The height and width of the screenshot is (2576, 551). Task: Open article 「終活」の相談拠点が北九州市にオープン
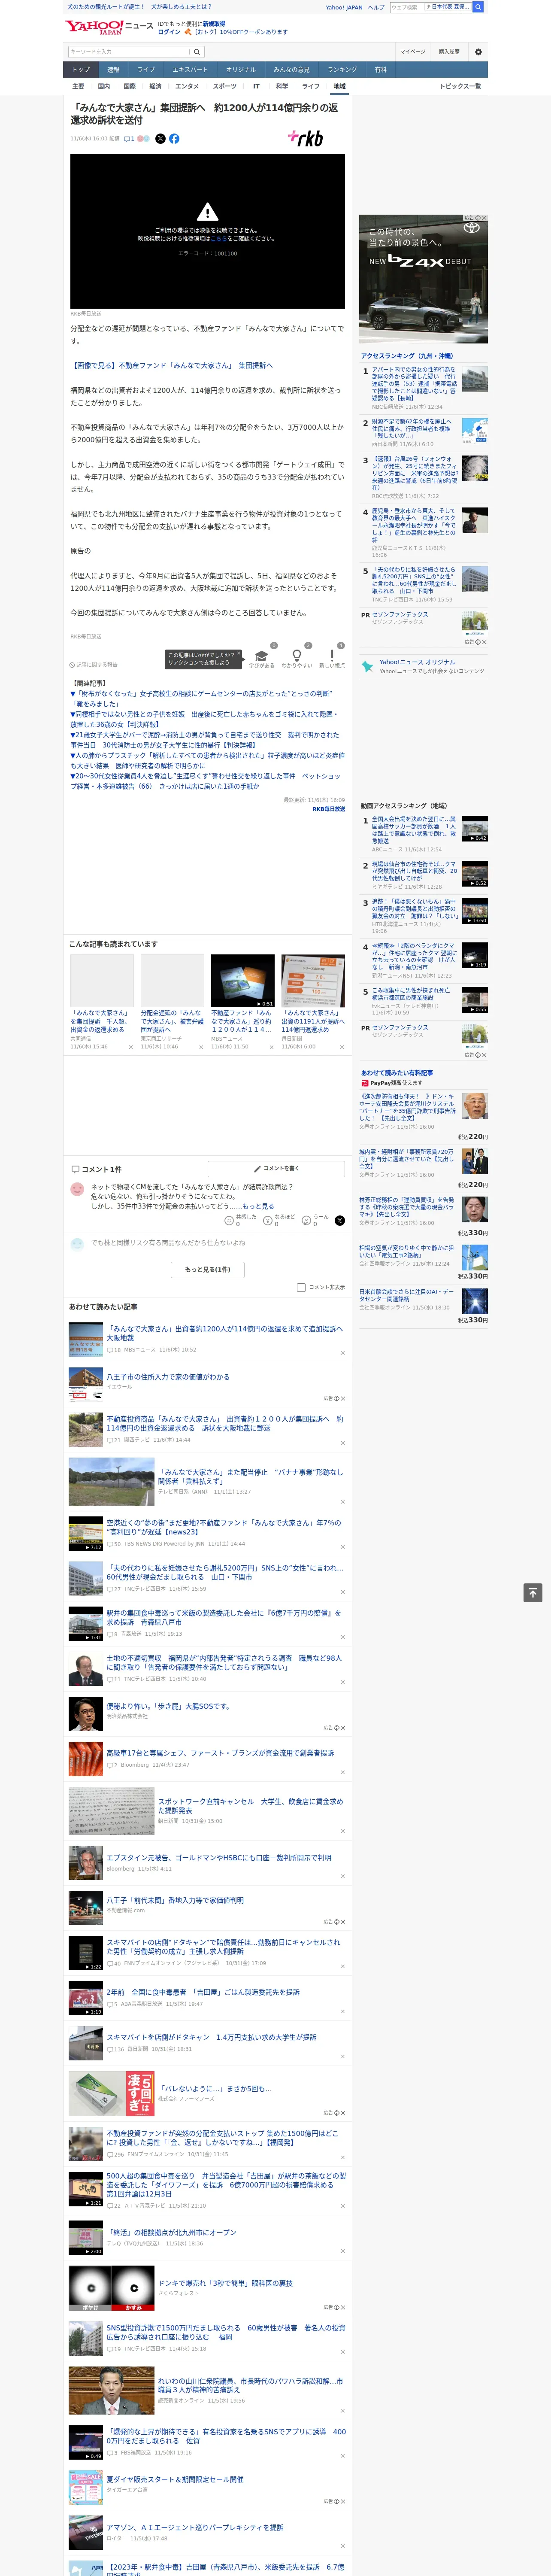pyautogui.click(x=172, y=2232)
